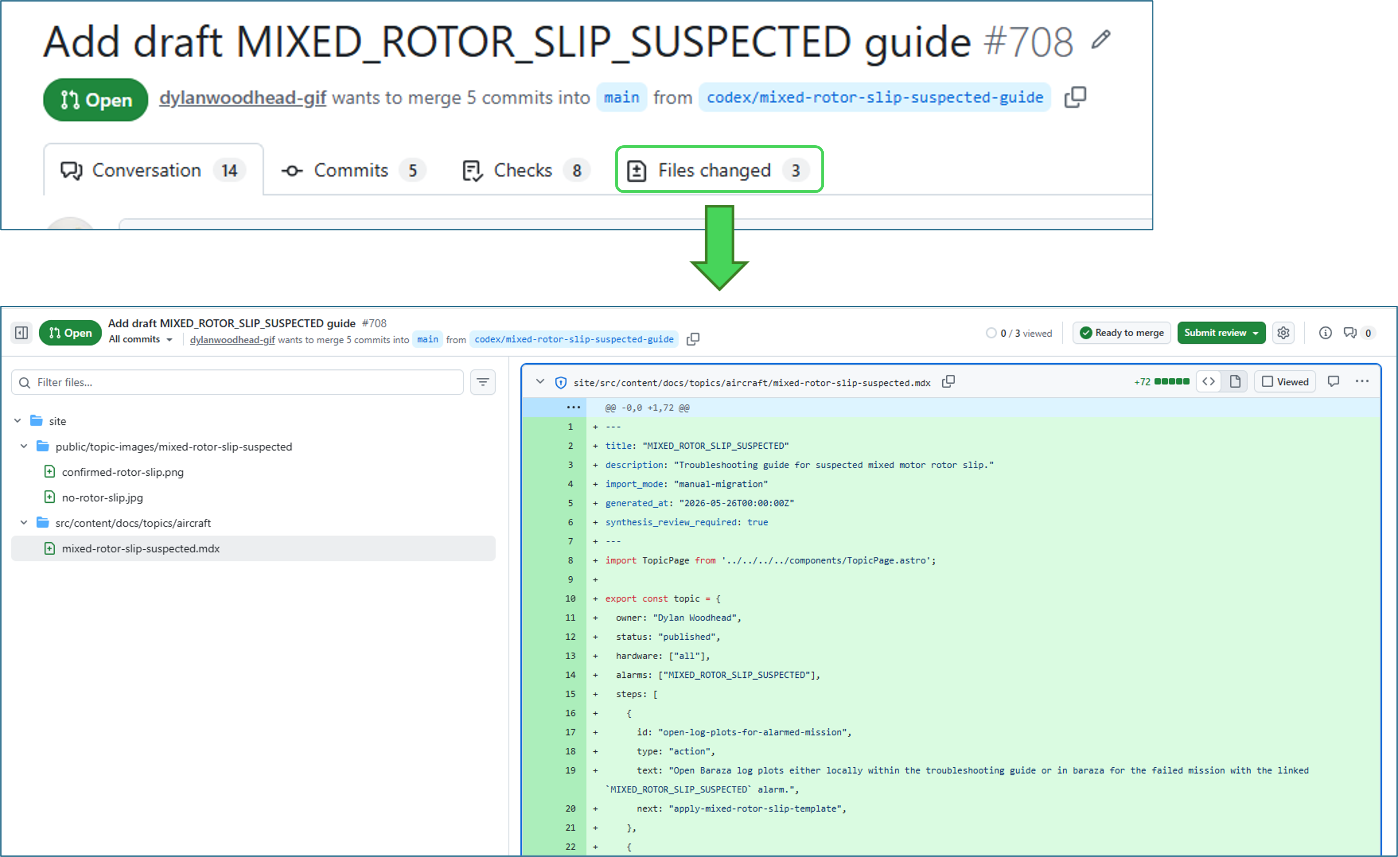Expand hidden lines ellipsis in diff hunk
The width and height of the screenshot is (1398, 857).
(x=573, y=408)
